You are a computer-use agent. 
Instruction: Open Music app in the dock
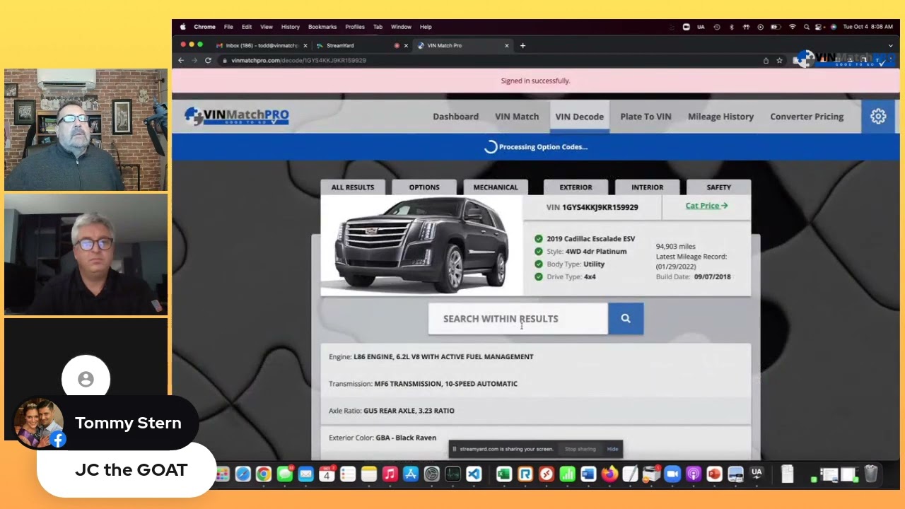[390, 474]
